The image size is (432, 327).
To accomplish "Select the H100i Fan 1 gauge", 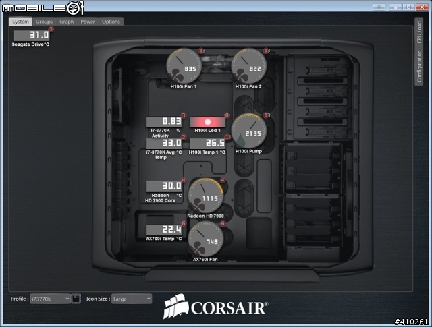I will [184, 66].
